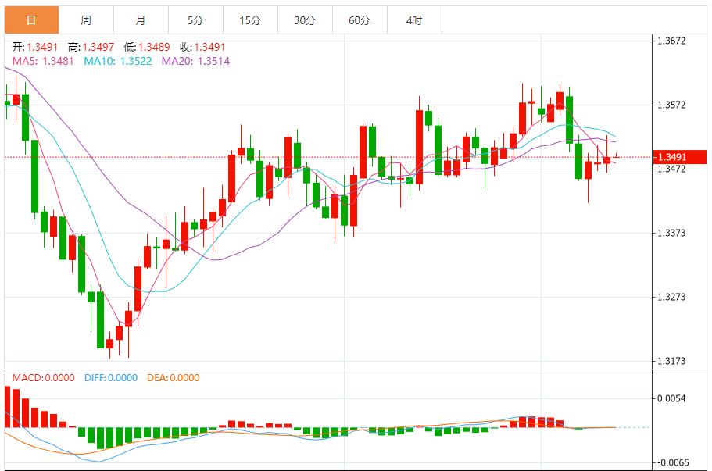Click the DEA:0.0000 label
Screen dimensions: 712x471
pyautogui.click(x=173, y=378)
